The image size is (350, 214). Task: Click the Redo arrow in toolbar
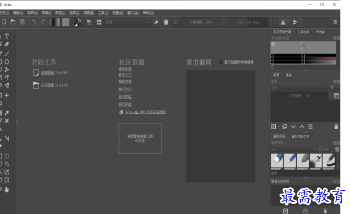pyautogui.click(x=43, y=22)
